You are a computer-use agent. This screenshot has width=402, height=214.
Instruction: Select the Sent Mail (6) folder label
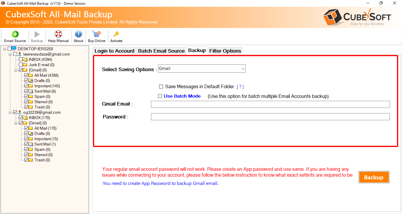(x=45, y=91)
